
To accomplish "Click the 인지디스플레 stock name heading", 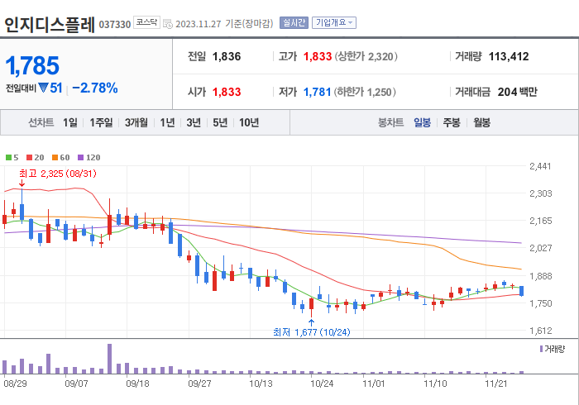I will coord(50,24).
